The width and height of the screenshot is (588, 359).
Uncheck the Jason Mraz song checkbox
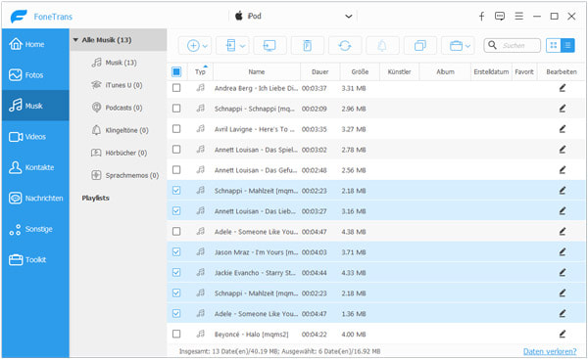pyautogui.click(x=176, y=252)
